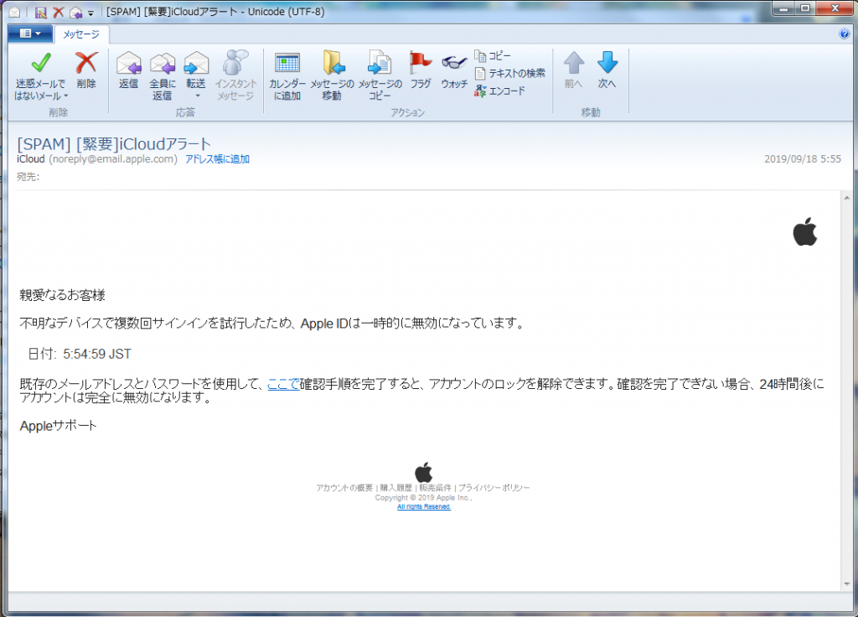Screen dimensions: 858x617
Task: Open the quick access toolbar customize arrow
Action: 90,13
